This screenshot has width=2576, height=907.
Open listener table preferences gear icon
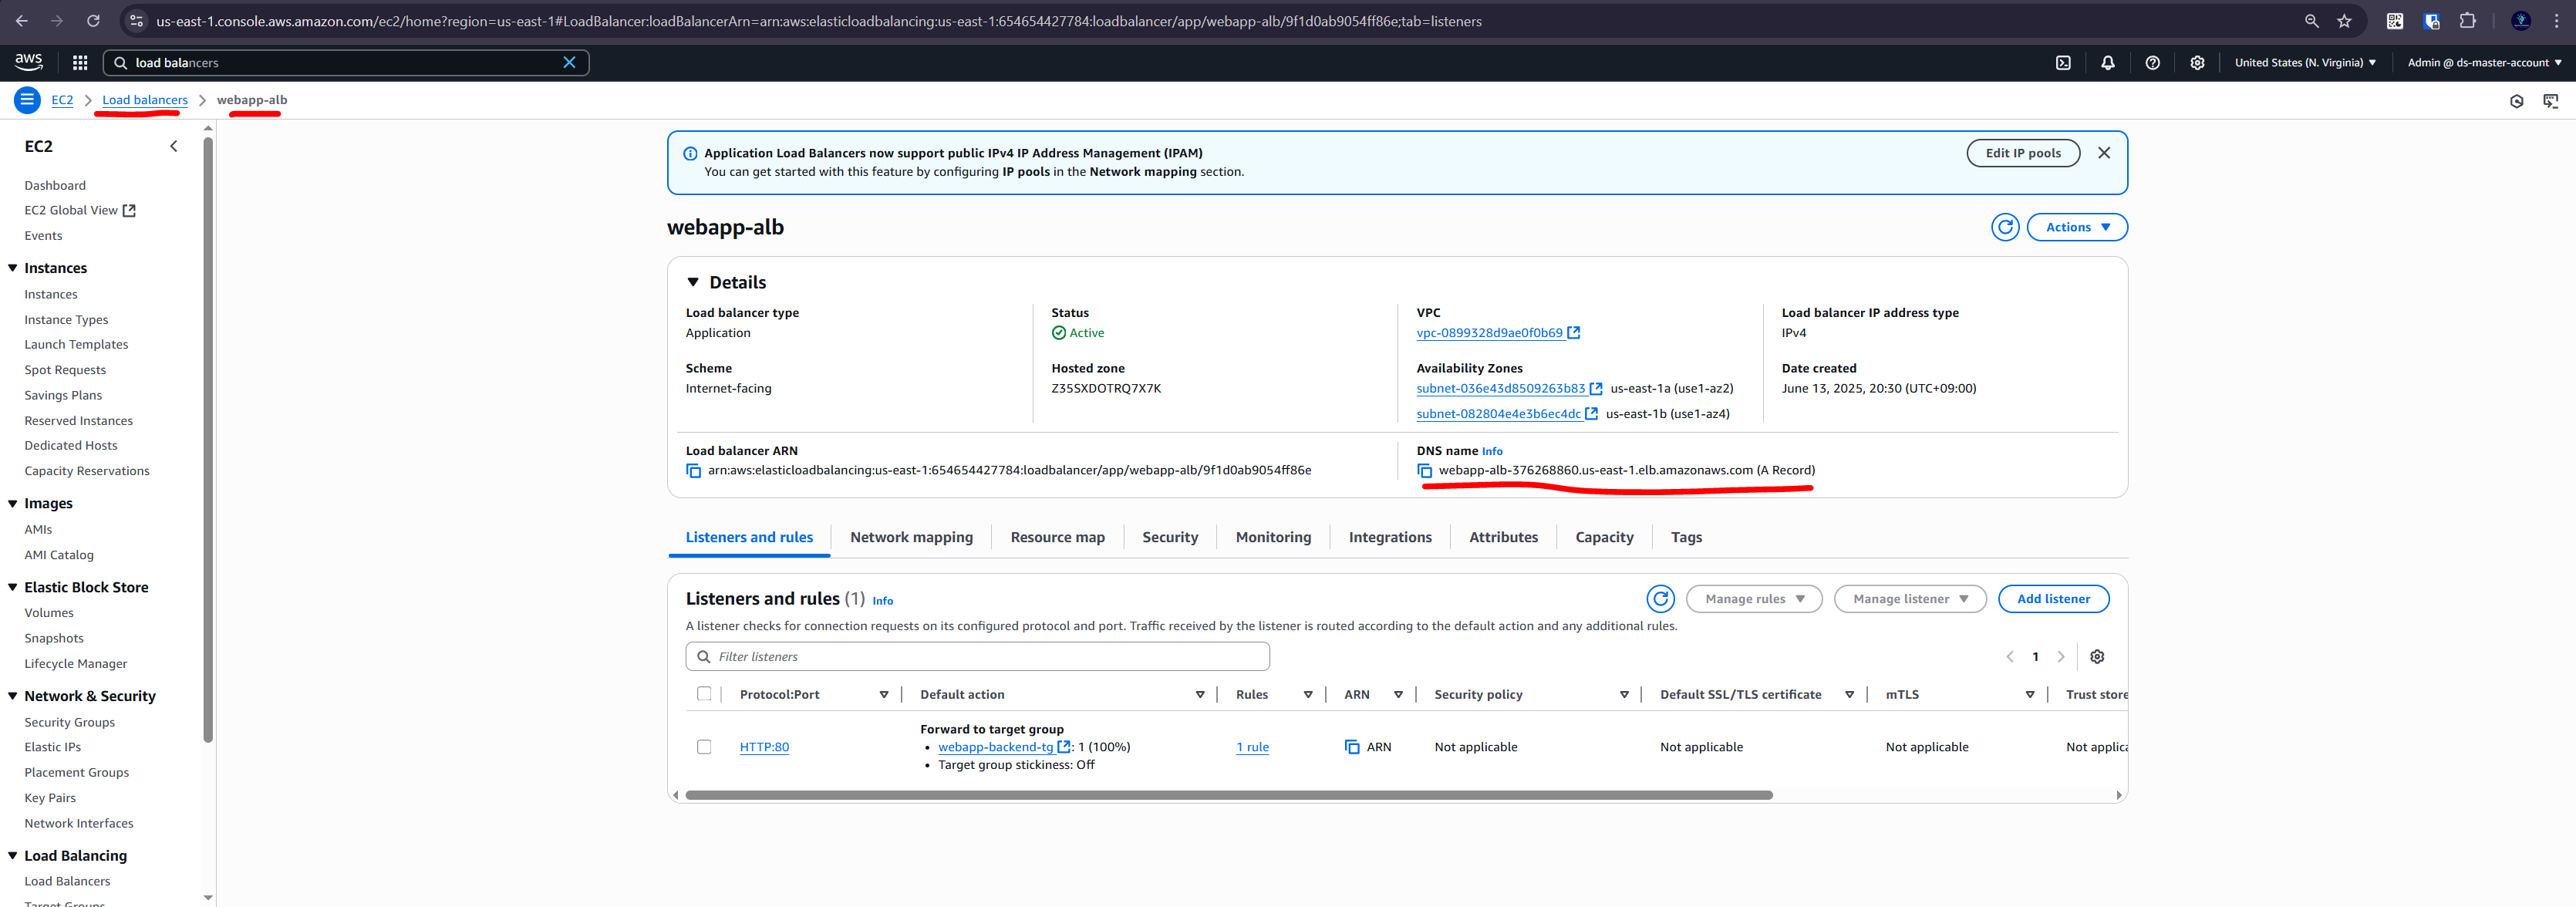(x=2097, y=657)
